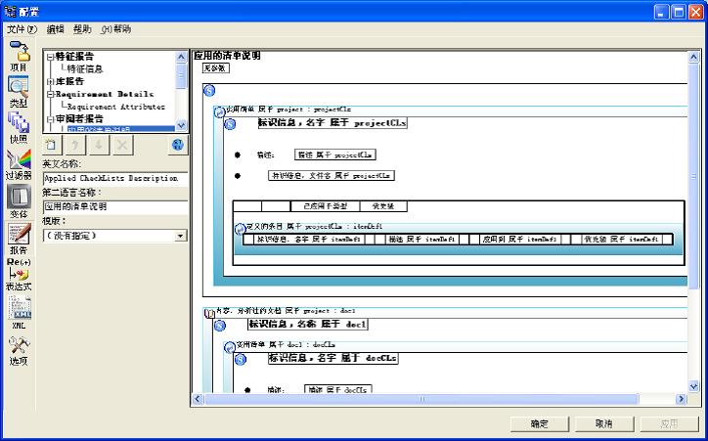Click the 优先级 table header cell
This screenshot has height=441, width=708.
[383, 206]
